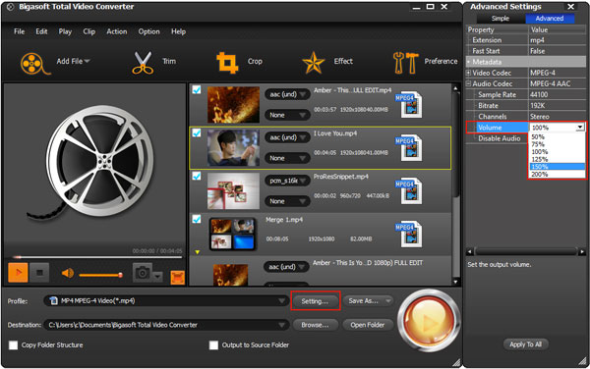The image size is (590, 369).
Task: Open the Add File film reel icon
Action: pyautogui.click(x=35, y=63)
